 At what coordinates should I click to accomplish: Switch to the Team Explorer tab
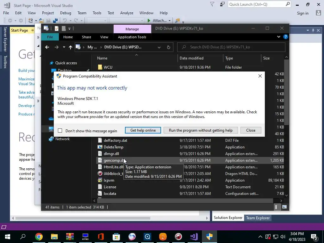pyautogui.click(x=258, y=218)
